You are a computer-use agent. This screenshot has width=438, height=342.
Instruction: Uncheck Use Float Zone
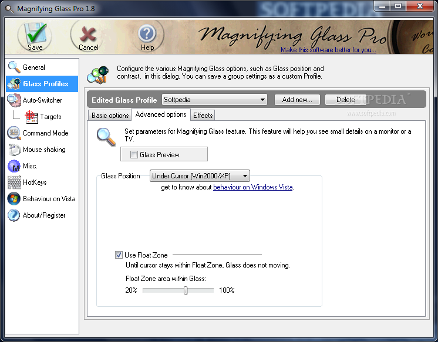[x=119, y=255]
